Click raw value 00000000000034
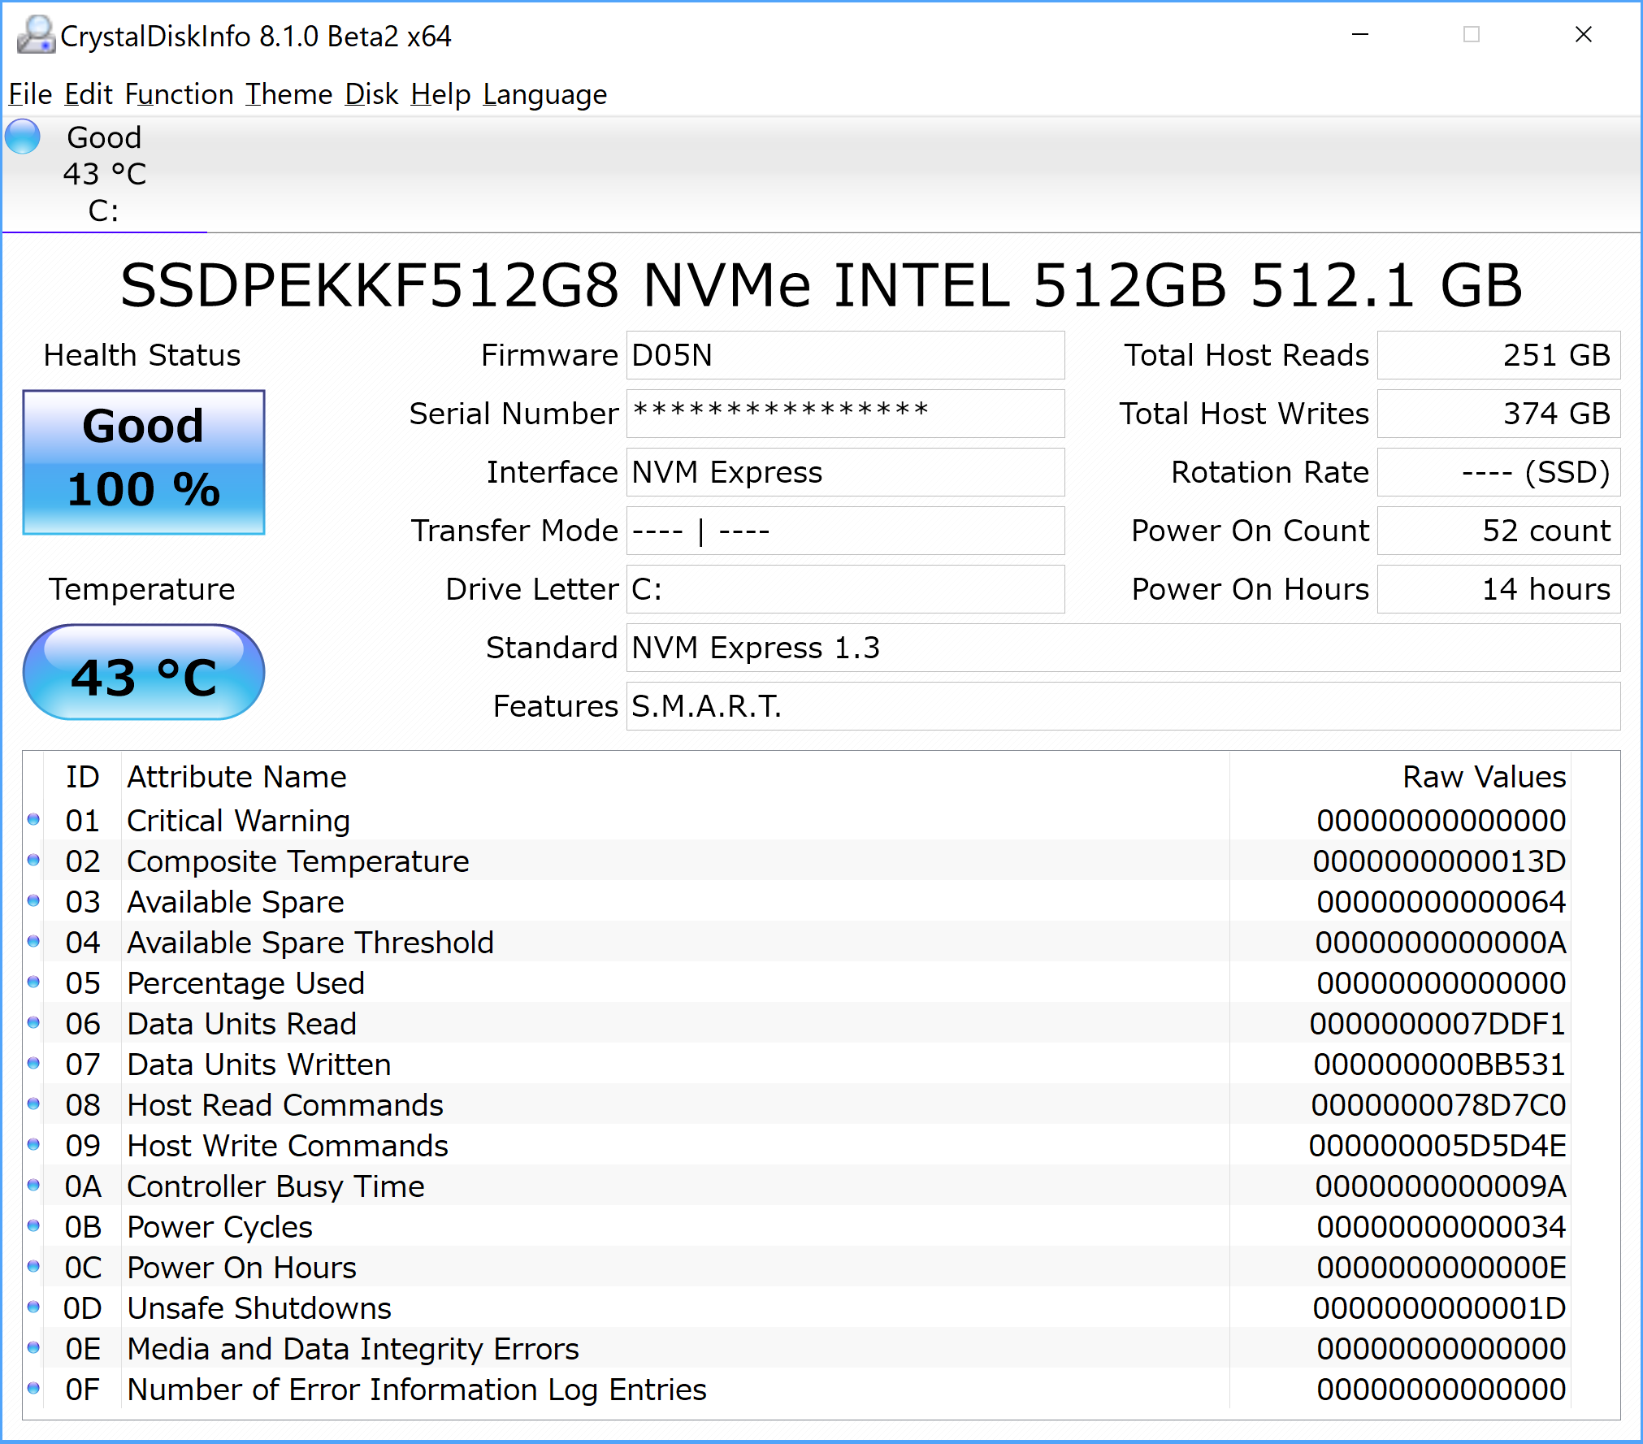1643x1444 pixels. click(1441, 1227)
